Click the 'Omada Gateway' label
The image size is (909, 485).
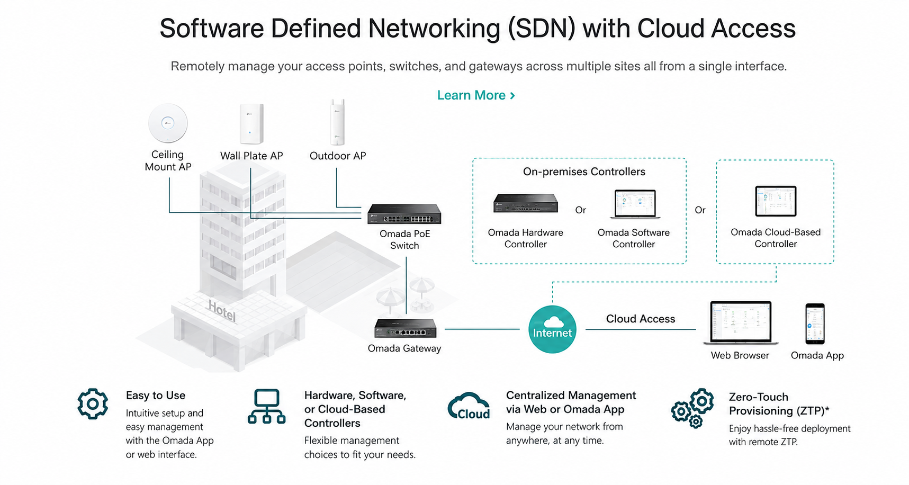[404, 348]
